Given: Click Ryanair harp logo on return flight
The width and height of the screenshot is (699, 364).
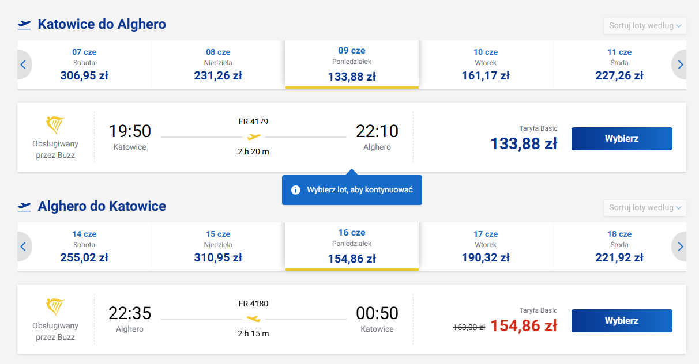Looking at the screenshot, I should click(x=55, y=306).
